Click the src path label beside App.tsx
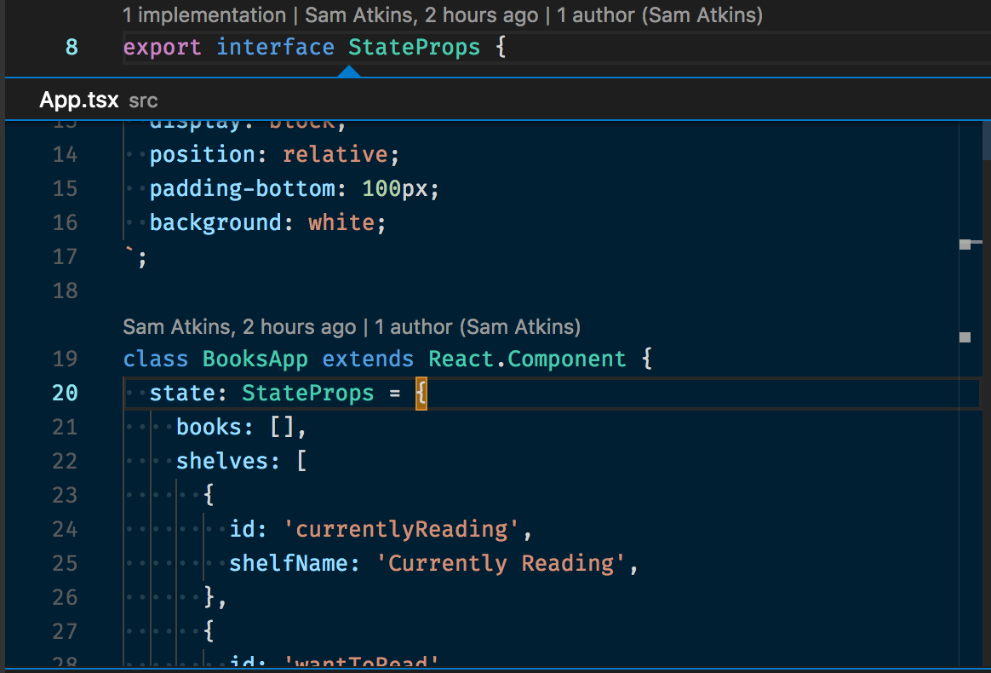 click(x=142, y=101)
